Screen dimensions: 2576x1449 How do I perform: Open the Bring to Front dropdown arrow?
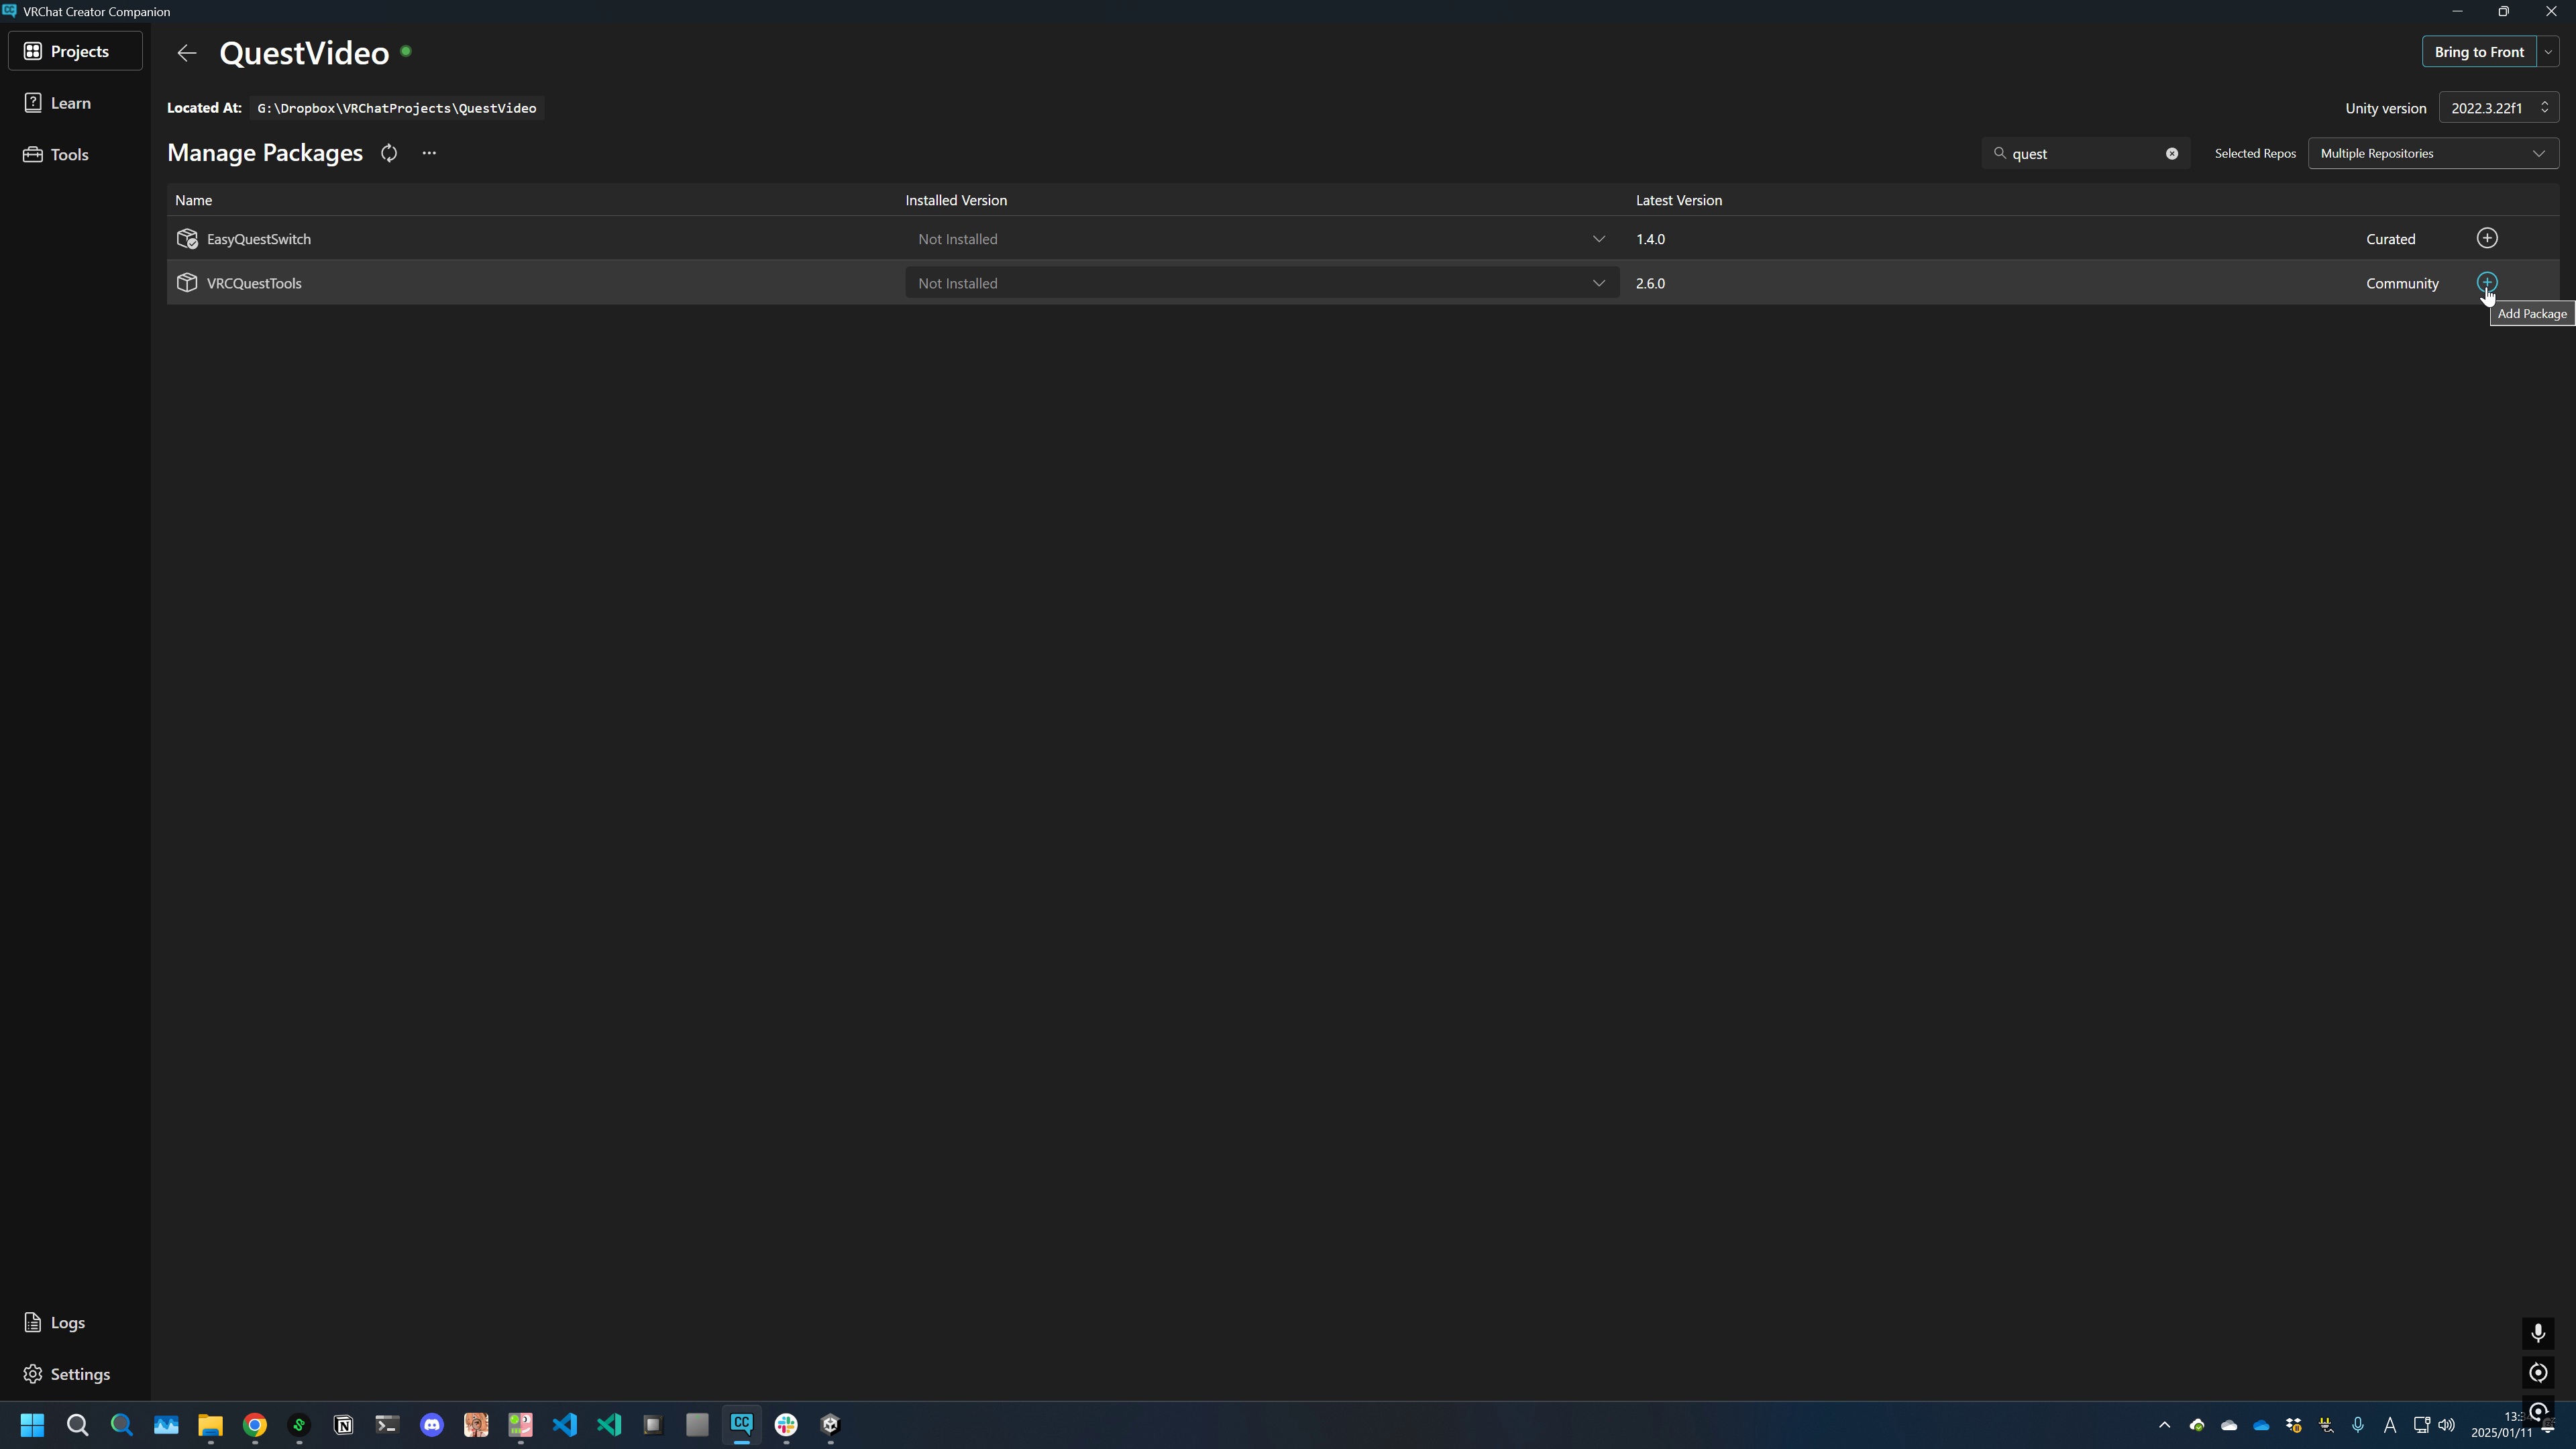coord(2548,52)
